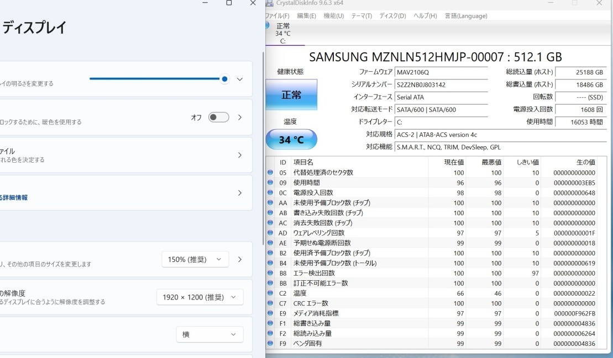The image size is (613, 358).
Task: Click status icon for 0C 電源投入回数 row
Action: coord(270,193)
